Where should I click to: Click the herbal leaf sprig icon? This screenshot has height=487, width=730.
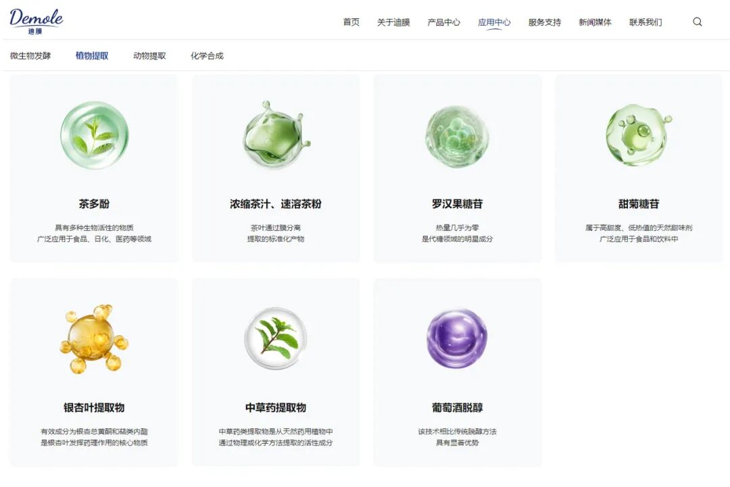pos(276,338)
